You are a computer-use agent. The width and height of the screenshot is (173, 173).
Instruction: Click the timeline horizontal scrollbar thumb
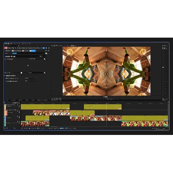(x=54, y=127)
